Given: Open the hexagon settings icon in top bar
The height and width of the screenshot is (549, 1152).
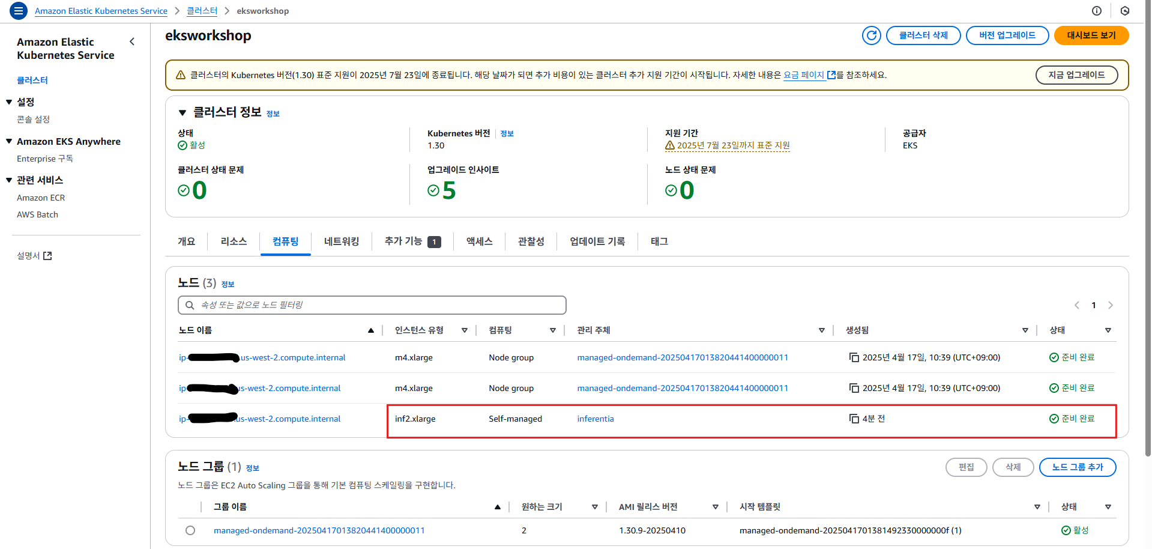Looking at the screenshot, I should click(1125, 11).
